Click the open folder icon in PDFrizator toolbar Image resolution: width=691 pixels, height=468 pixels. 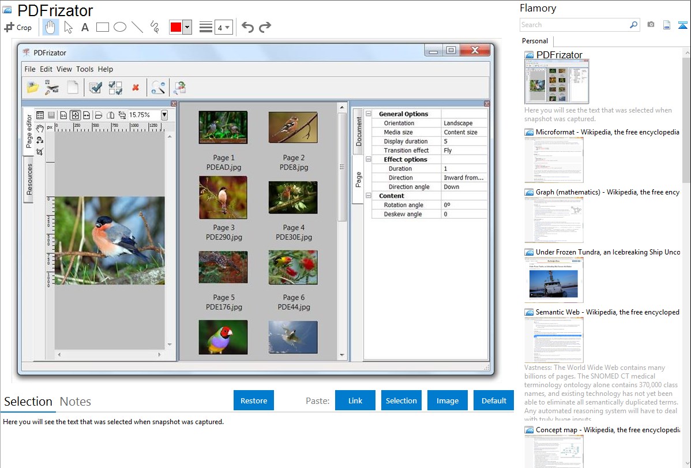point(33,87)
